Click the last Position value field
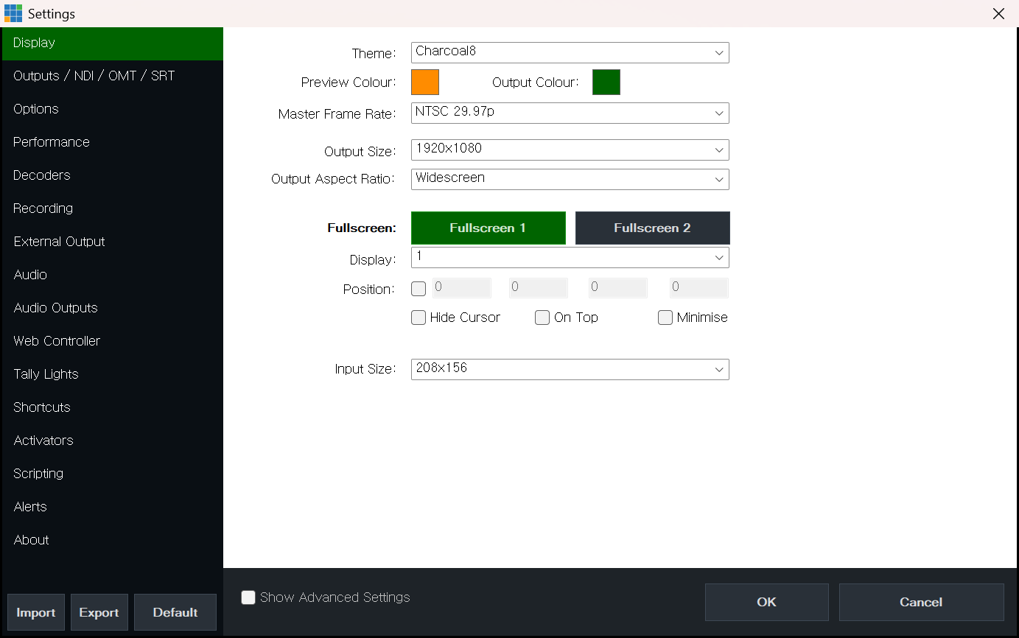The height and width of the screenshot is (638, 1019). pyautogui.click(x=698, y=287)
